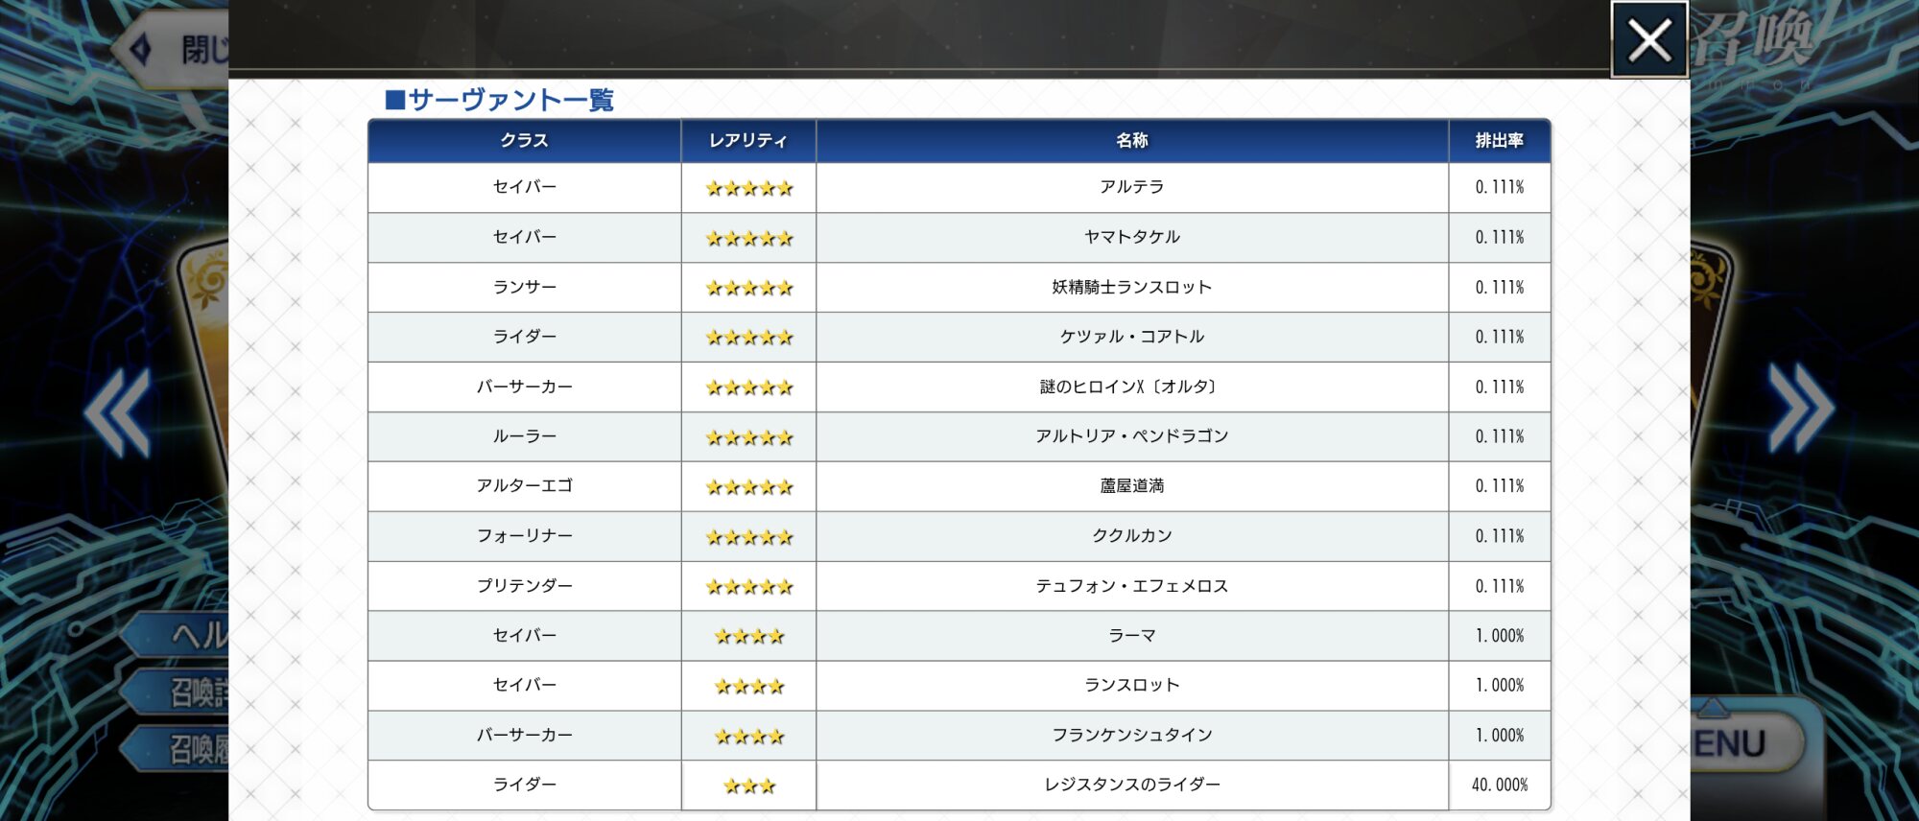The image size is (1919, 821).
Task: Select the ククルカン Foreigner entry
Action: point(1131,536)
